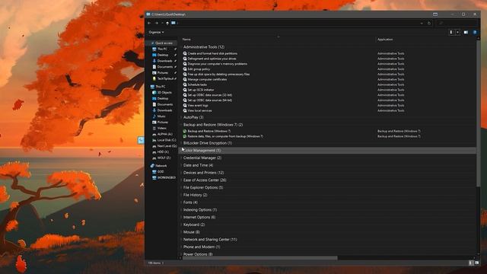The height and width of the screenshot is (274, 487).
Task: Navigate up one folder level
Action: [x=167, y=23]
